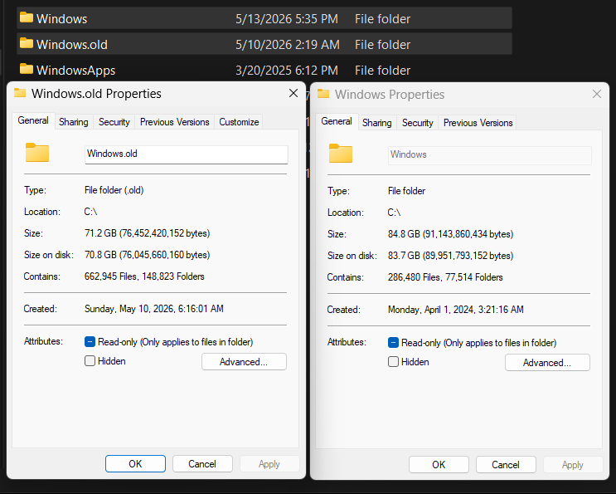
Task: Cancel the Windows Properties dialog
Action: (x=506, y=464)
